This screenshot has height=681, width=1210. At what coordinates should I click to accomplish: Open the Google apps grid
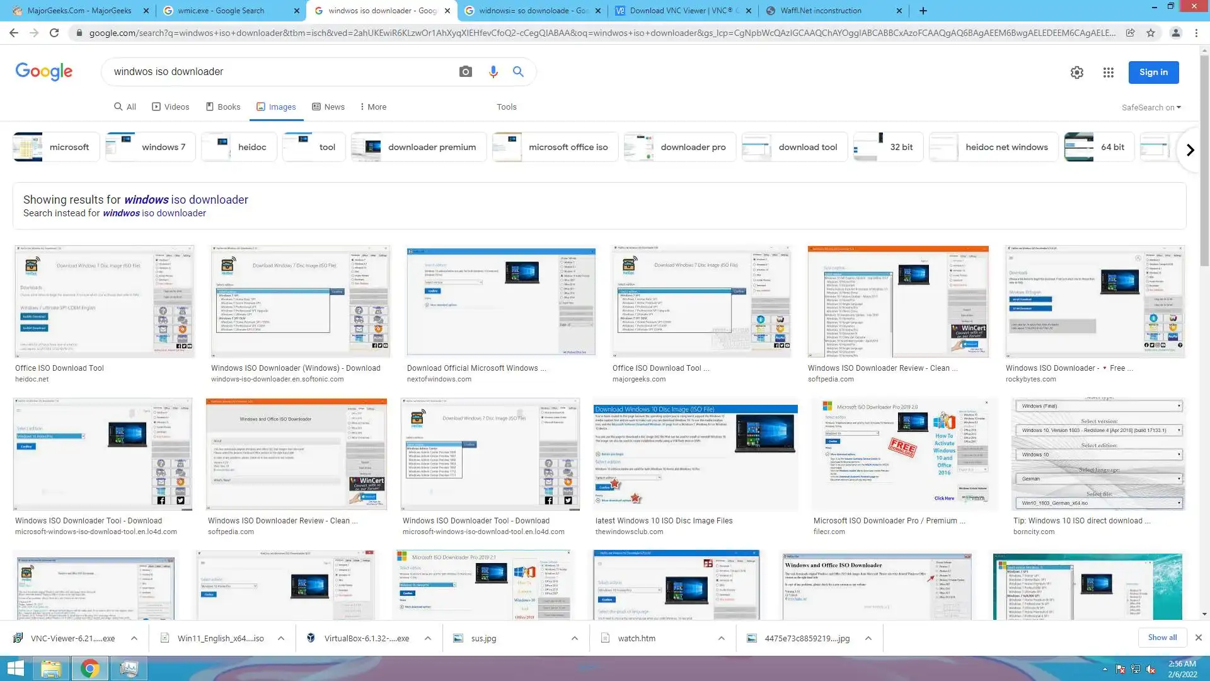(x=1108, y=73)
